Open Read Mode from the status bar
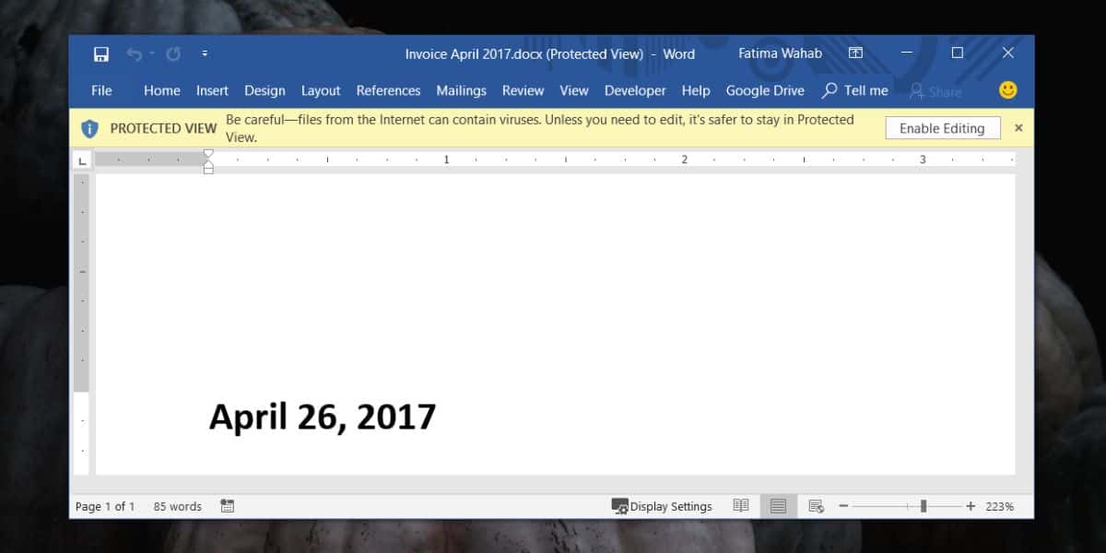The height and width of the screenshot is (553, 1106). 741,505
